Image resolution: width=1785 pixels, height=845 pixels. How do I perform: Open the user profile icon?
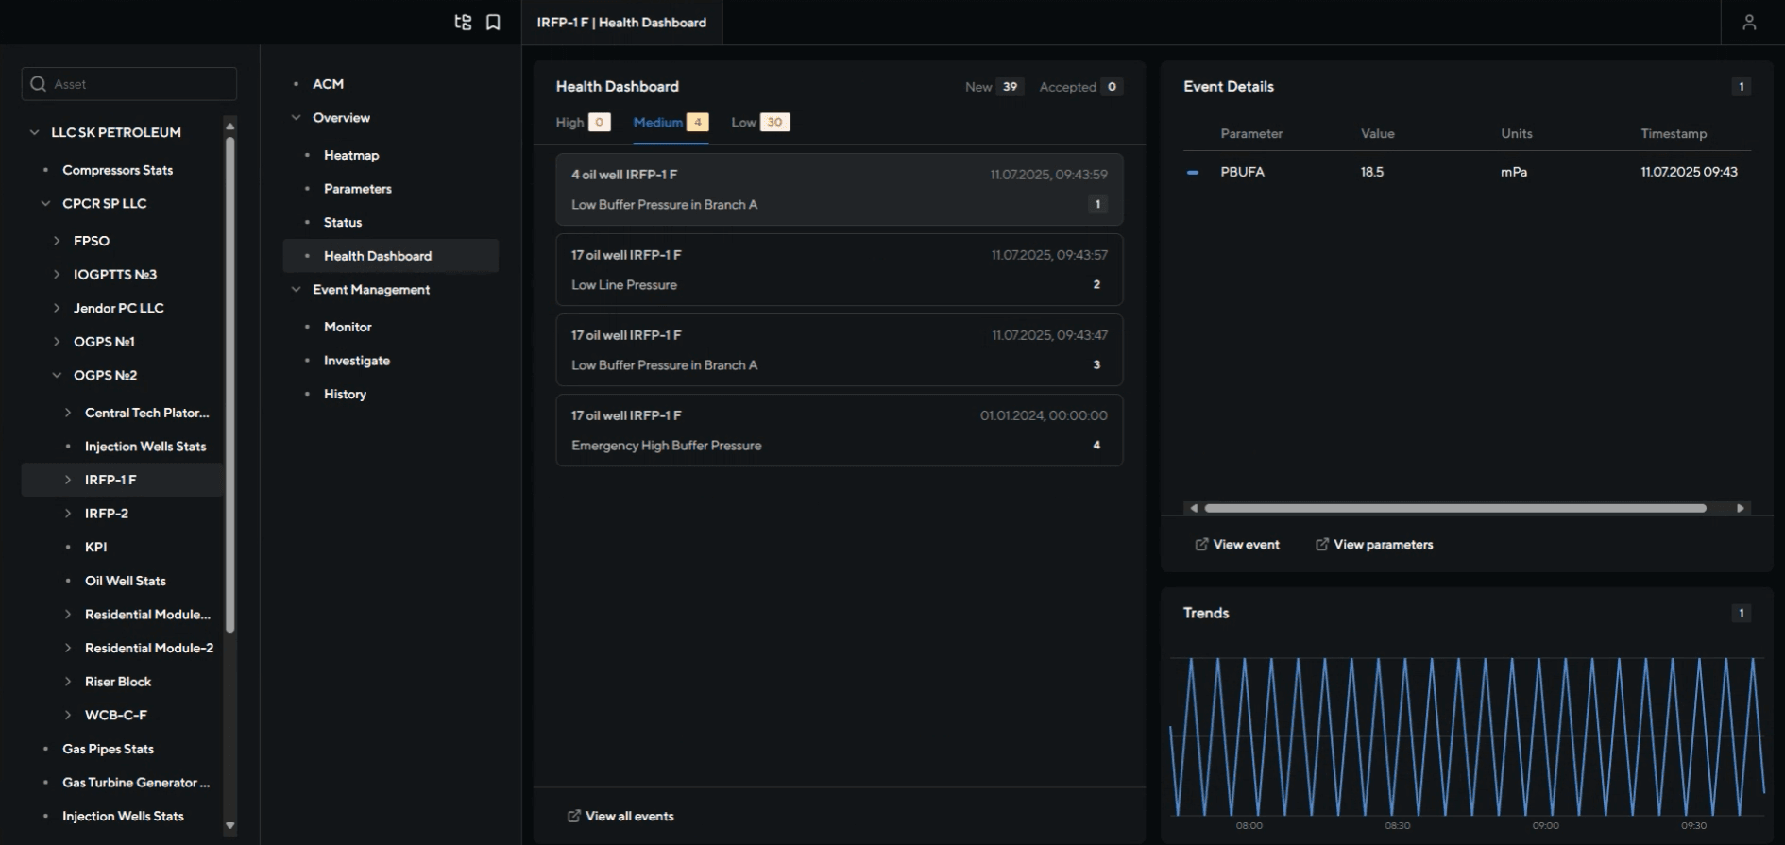1749,22
